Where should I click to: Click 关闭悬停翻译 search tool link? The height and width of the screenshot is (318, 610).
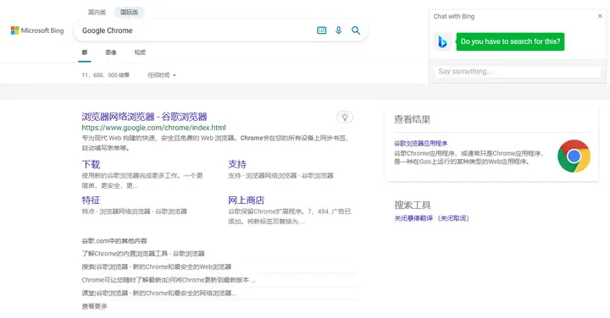click(432, 218)
